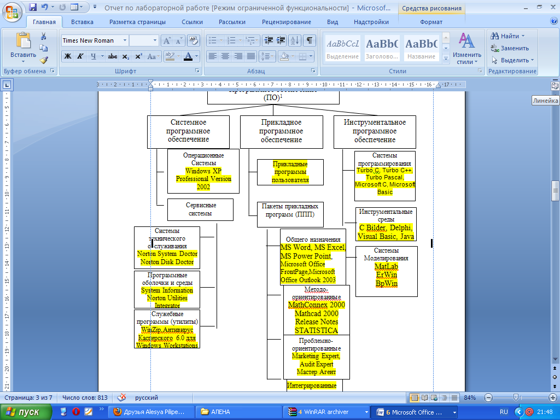This screenshot has width=560, height=420.
Task: Open the Help question mark
Action: pos(554,21)
